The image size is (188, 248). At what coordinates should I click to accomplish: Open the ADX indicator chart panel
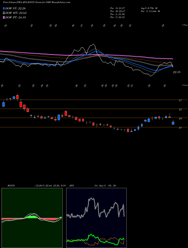click(96, 218)
